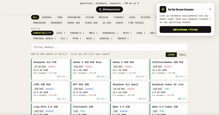Viewport: 219px width, 115px height.
Task: Filter by EMBEDDING category
Action: [x=39, y=23]
